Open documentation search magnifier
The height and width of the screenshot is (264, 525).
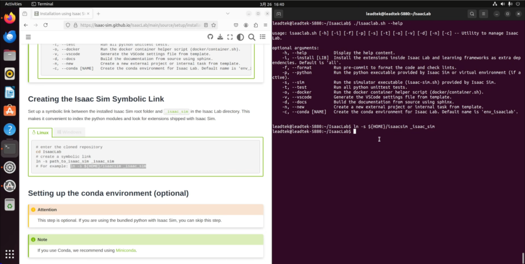[x=251, y=37]
